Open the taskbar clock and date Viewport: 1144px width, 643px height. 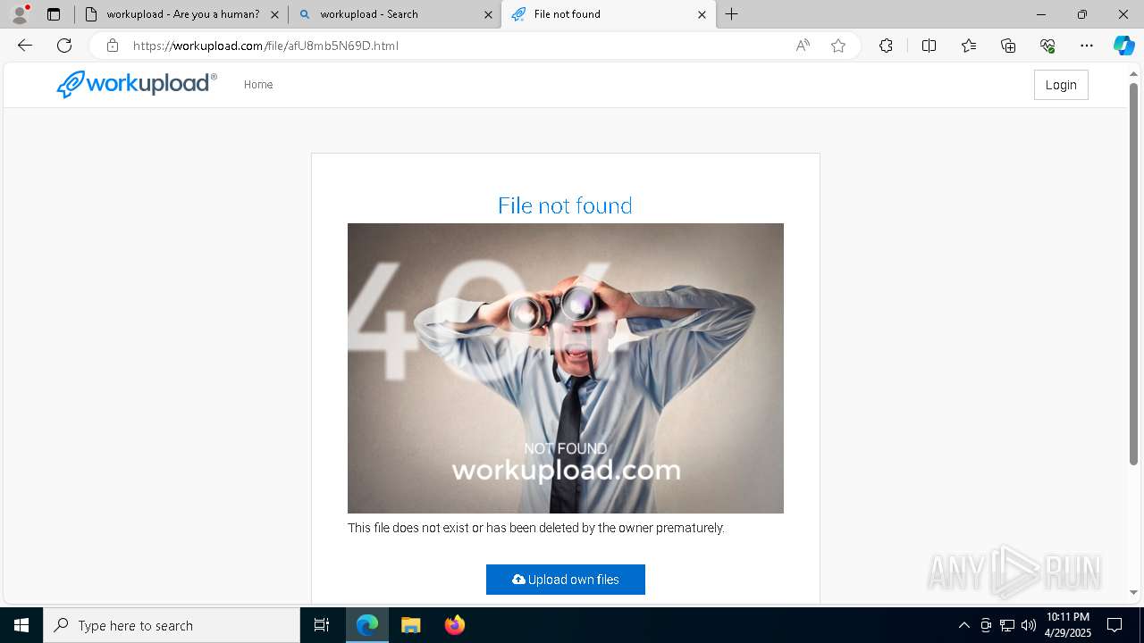click(x=1068, y=625)
